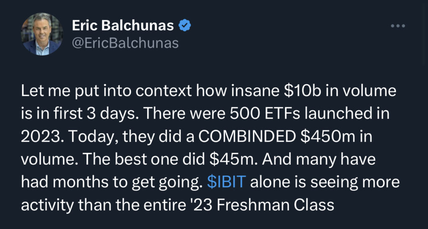The width and height of the screenshot is (428, 229).
Task: Click the Eric Balchunas display name
Action: (x=123, y=26)
